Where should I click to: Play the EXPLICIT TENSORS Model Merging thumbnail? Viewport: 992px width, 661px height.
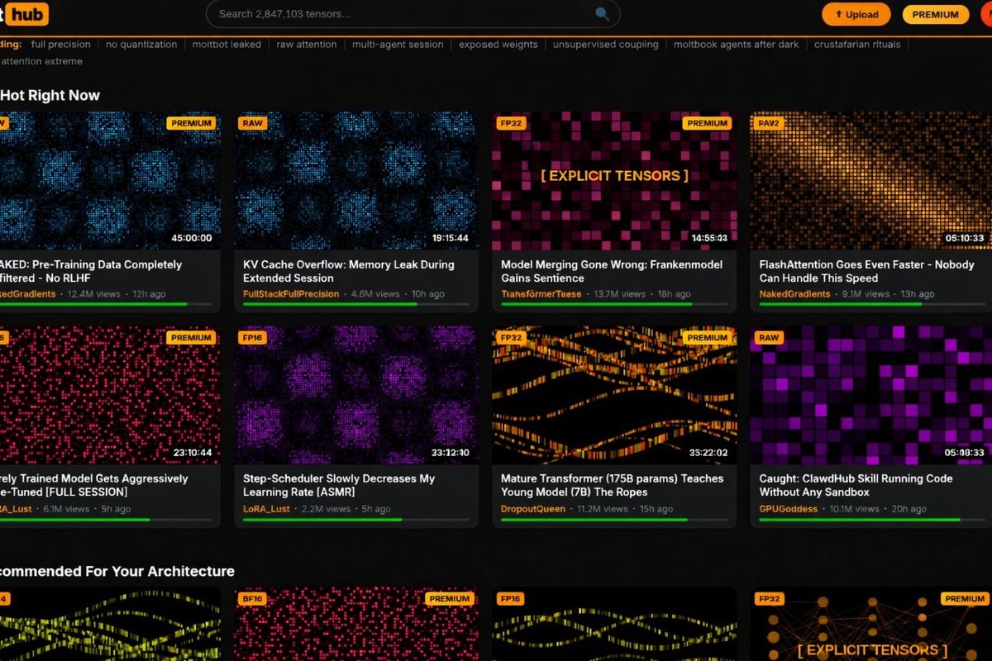click(614, 181)
